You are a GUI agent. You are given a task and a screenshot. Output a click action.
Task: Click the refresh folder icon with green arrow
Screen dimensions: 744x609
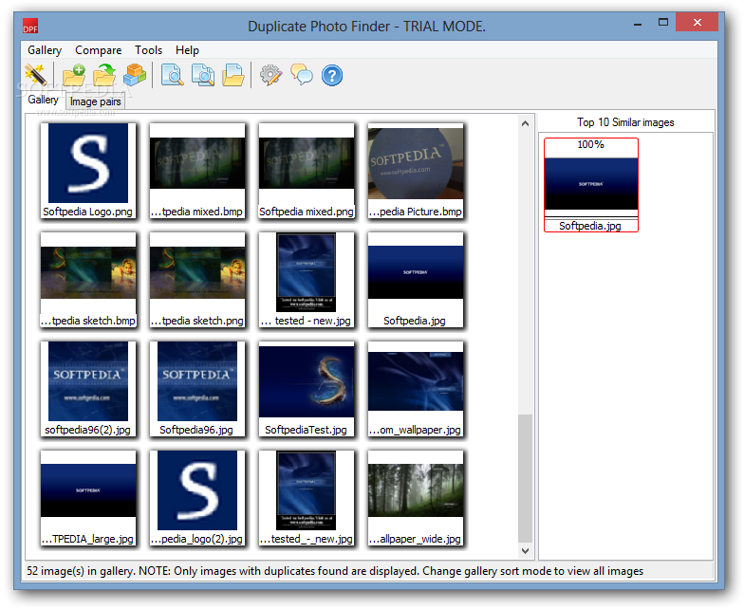[x=104, y=75]
